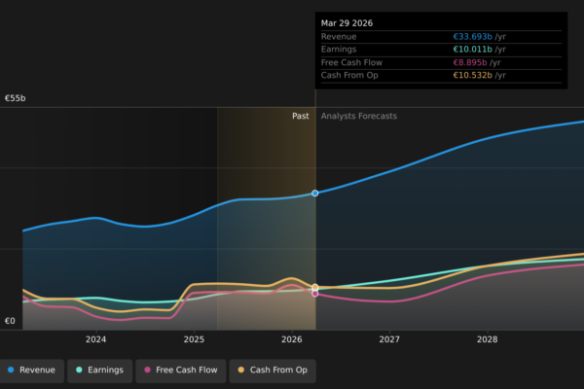Click the €10.532b cash from op value

click(x=472, y=75)
